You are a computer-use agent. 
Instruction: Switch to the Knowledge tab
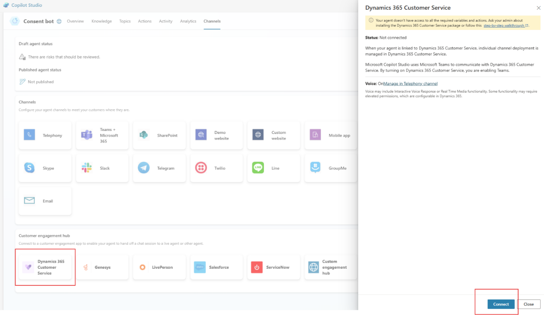coord(102,21)
